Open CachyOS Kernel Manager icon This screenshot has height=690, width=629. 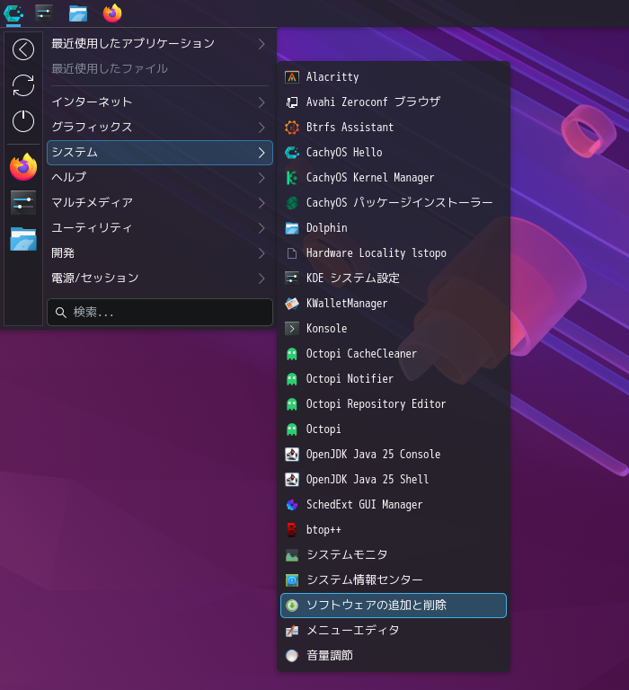coord(292,177)
